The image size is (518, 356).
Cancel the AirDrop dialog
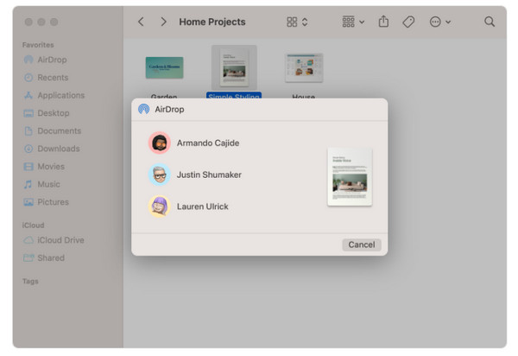point(362,245)
